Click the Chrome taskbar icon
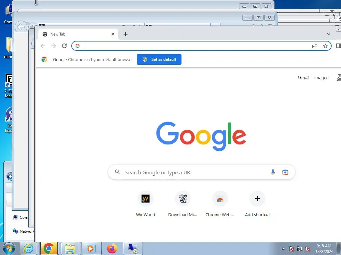Image resolution: width=341 pixels, height=255 pixels. click(49, 248)
